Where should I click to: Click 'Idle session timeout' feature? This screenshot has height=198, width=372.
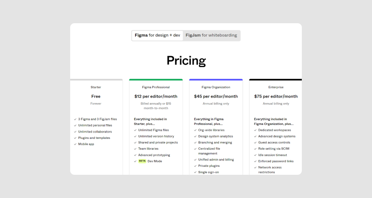[273, 155]
